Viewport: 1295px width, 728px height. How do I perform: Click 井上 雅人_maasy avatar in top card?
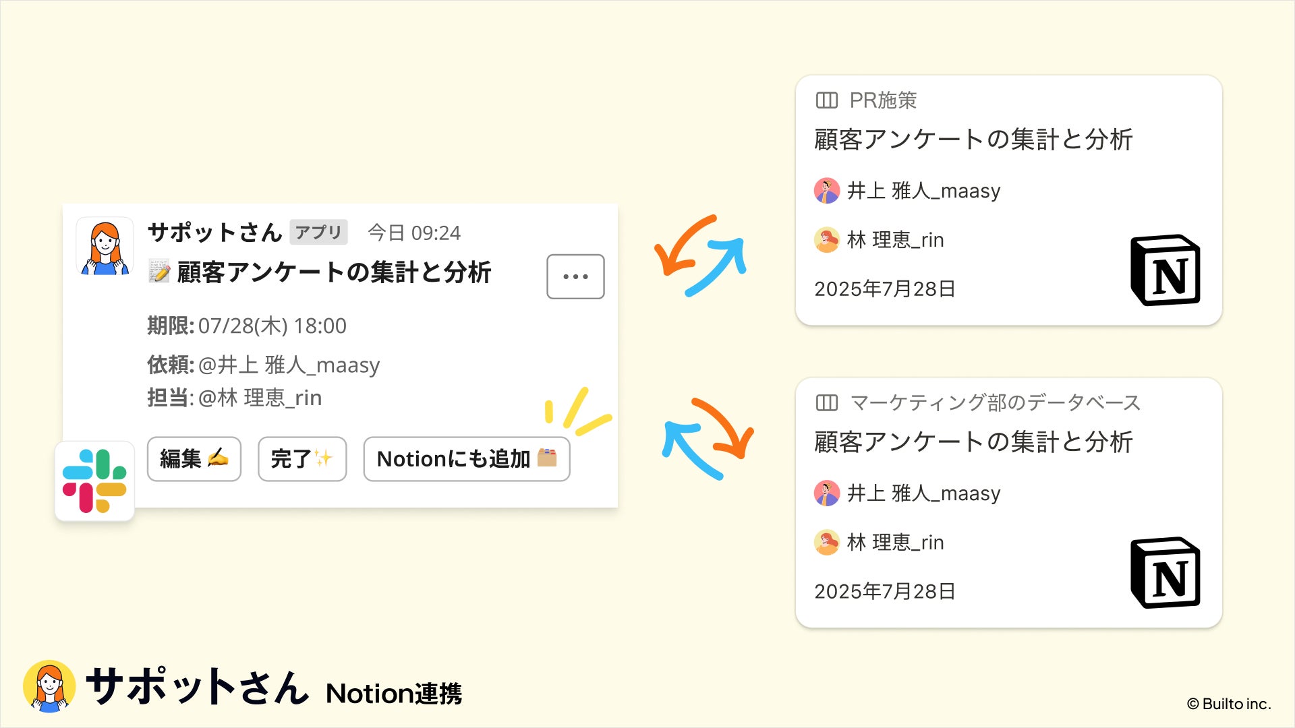(x=827, y=191)
